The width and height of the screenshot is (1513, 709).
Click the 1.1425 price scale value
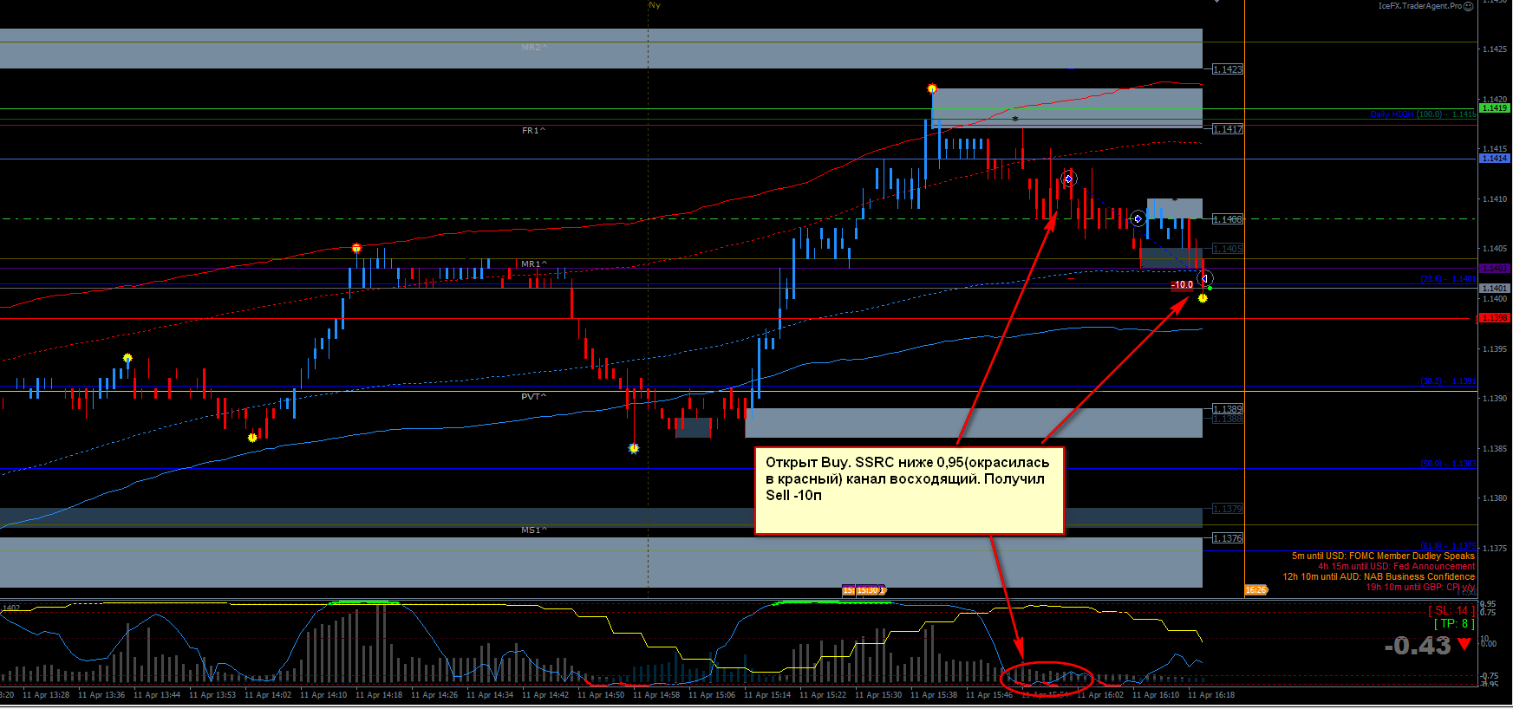1495,49
